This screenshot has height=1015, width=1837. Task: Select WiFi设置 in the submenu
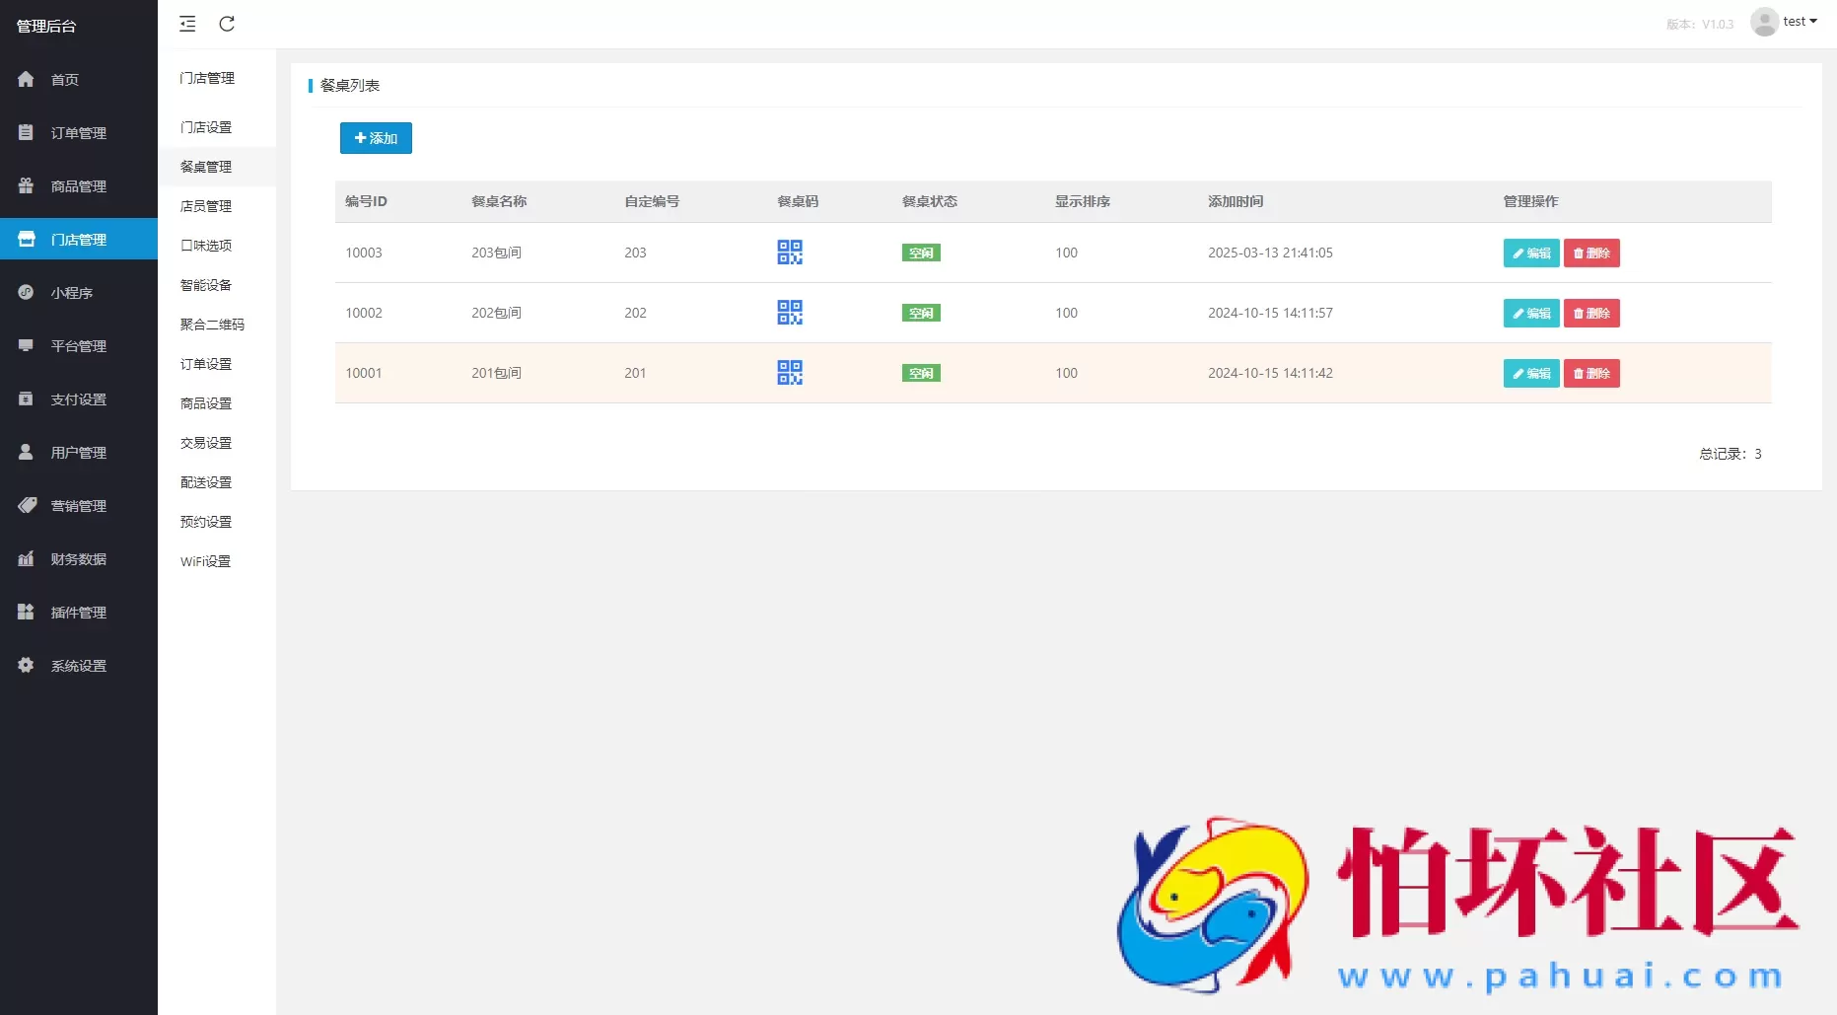(x=205, y=561)
